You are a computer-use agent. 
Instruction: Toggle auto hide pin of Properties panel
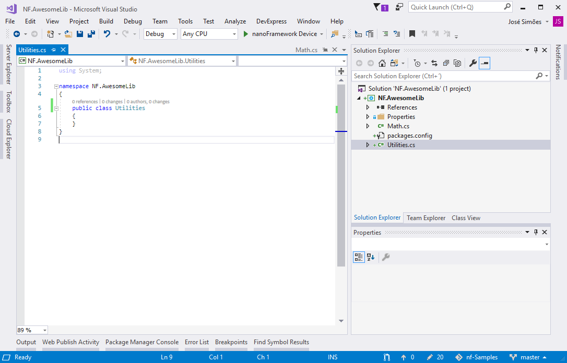[x=536, y=232]
